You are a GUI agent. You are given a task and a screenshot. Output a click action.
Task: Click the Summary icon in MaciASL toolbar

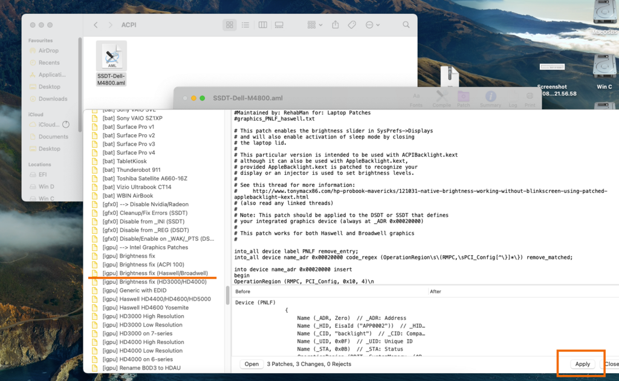tap(490, 99)
